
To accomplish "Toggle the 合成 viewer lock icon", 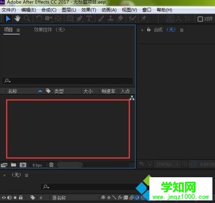I will (x=149, y=30).
